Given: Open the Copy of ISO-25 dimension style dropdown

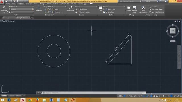Looking at the screenshot, I should pos(55,7).
